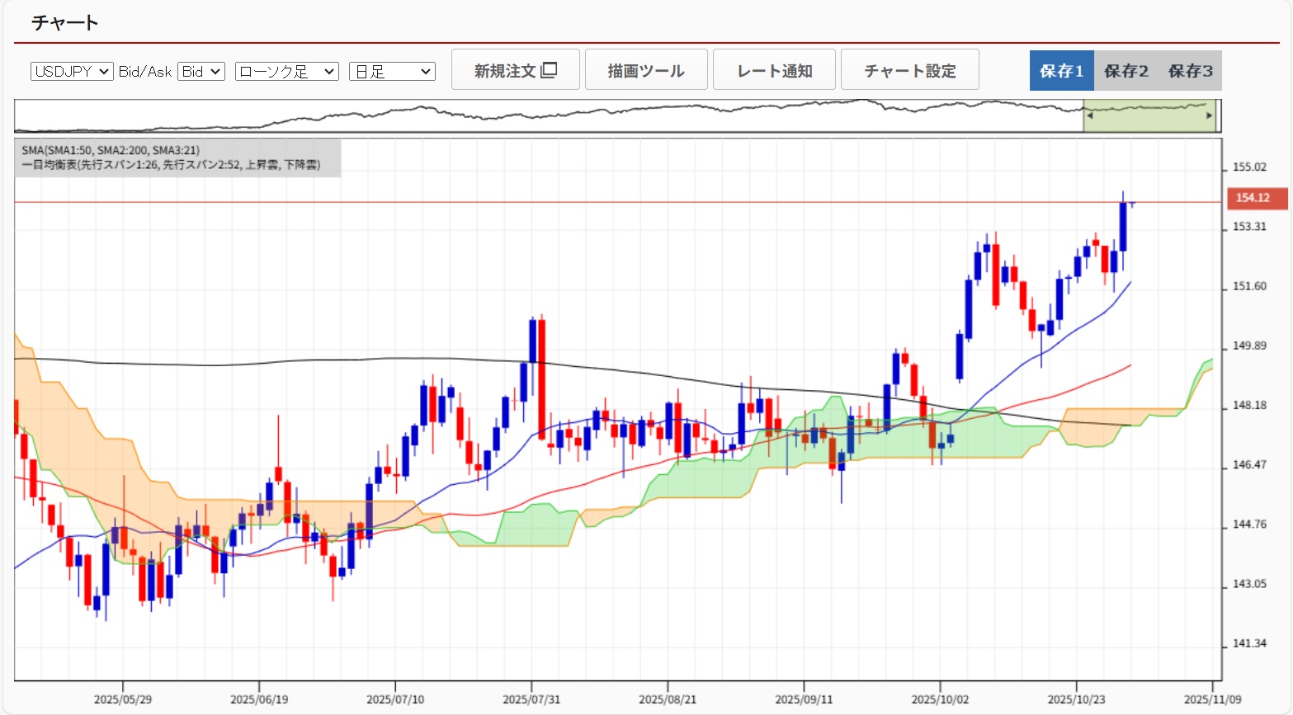The image size is (1293, 715).
Task: Click the 新規注文 new order button
Action: point(515,70)
